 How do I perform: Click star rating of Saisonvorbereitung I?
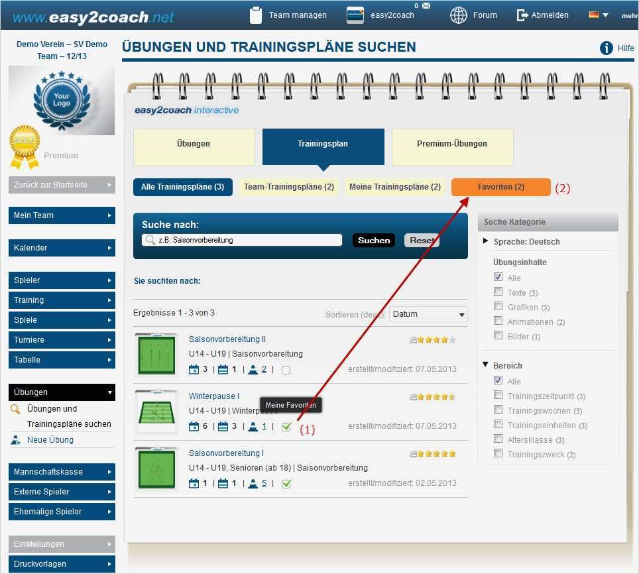436,454
